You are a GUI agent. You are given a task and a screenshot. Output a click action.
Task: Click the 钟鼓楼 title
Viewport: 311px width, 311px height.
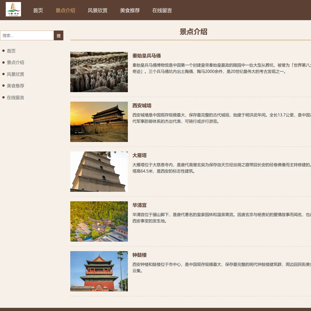click(139, 255)
